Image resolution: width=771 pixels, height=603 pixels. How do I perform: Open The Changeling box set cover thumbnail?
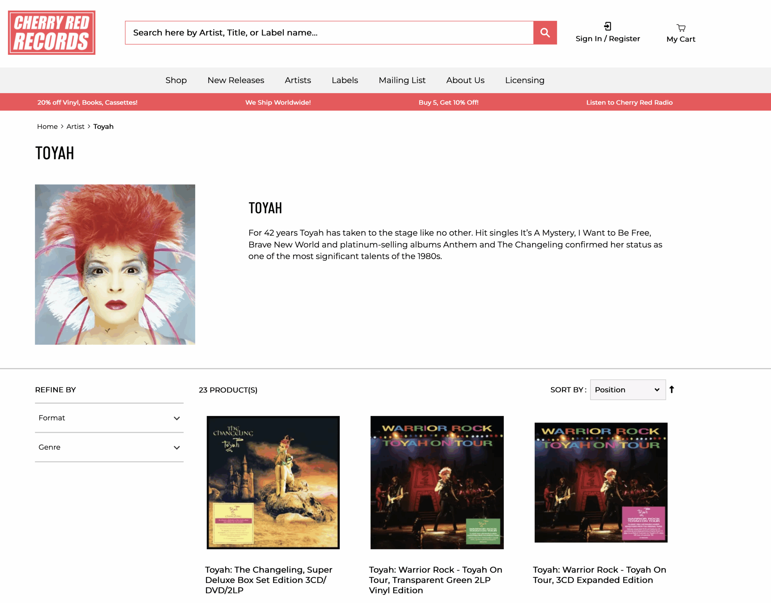273,482
